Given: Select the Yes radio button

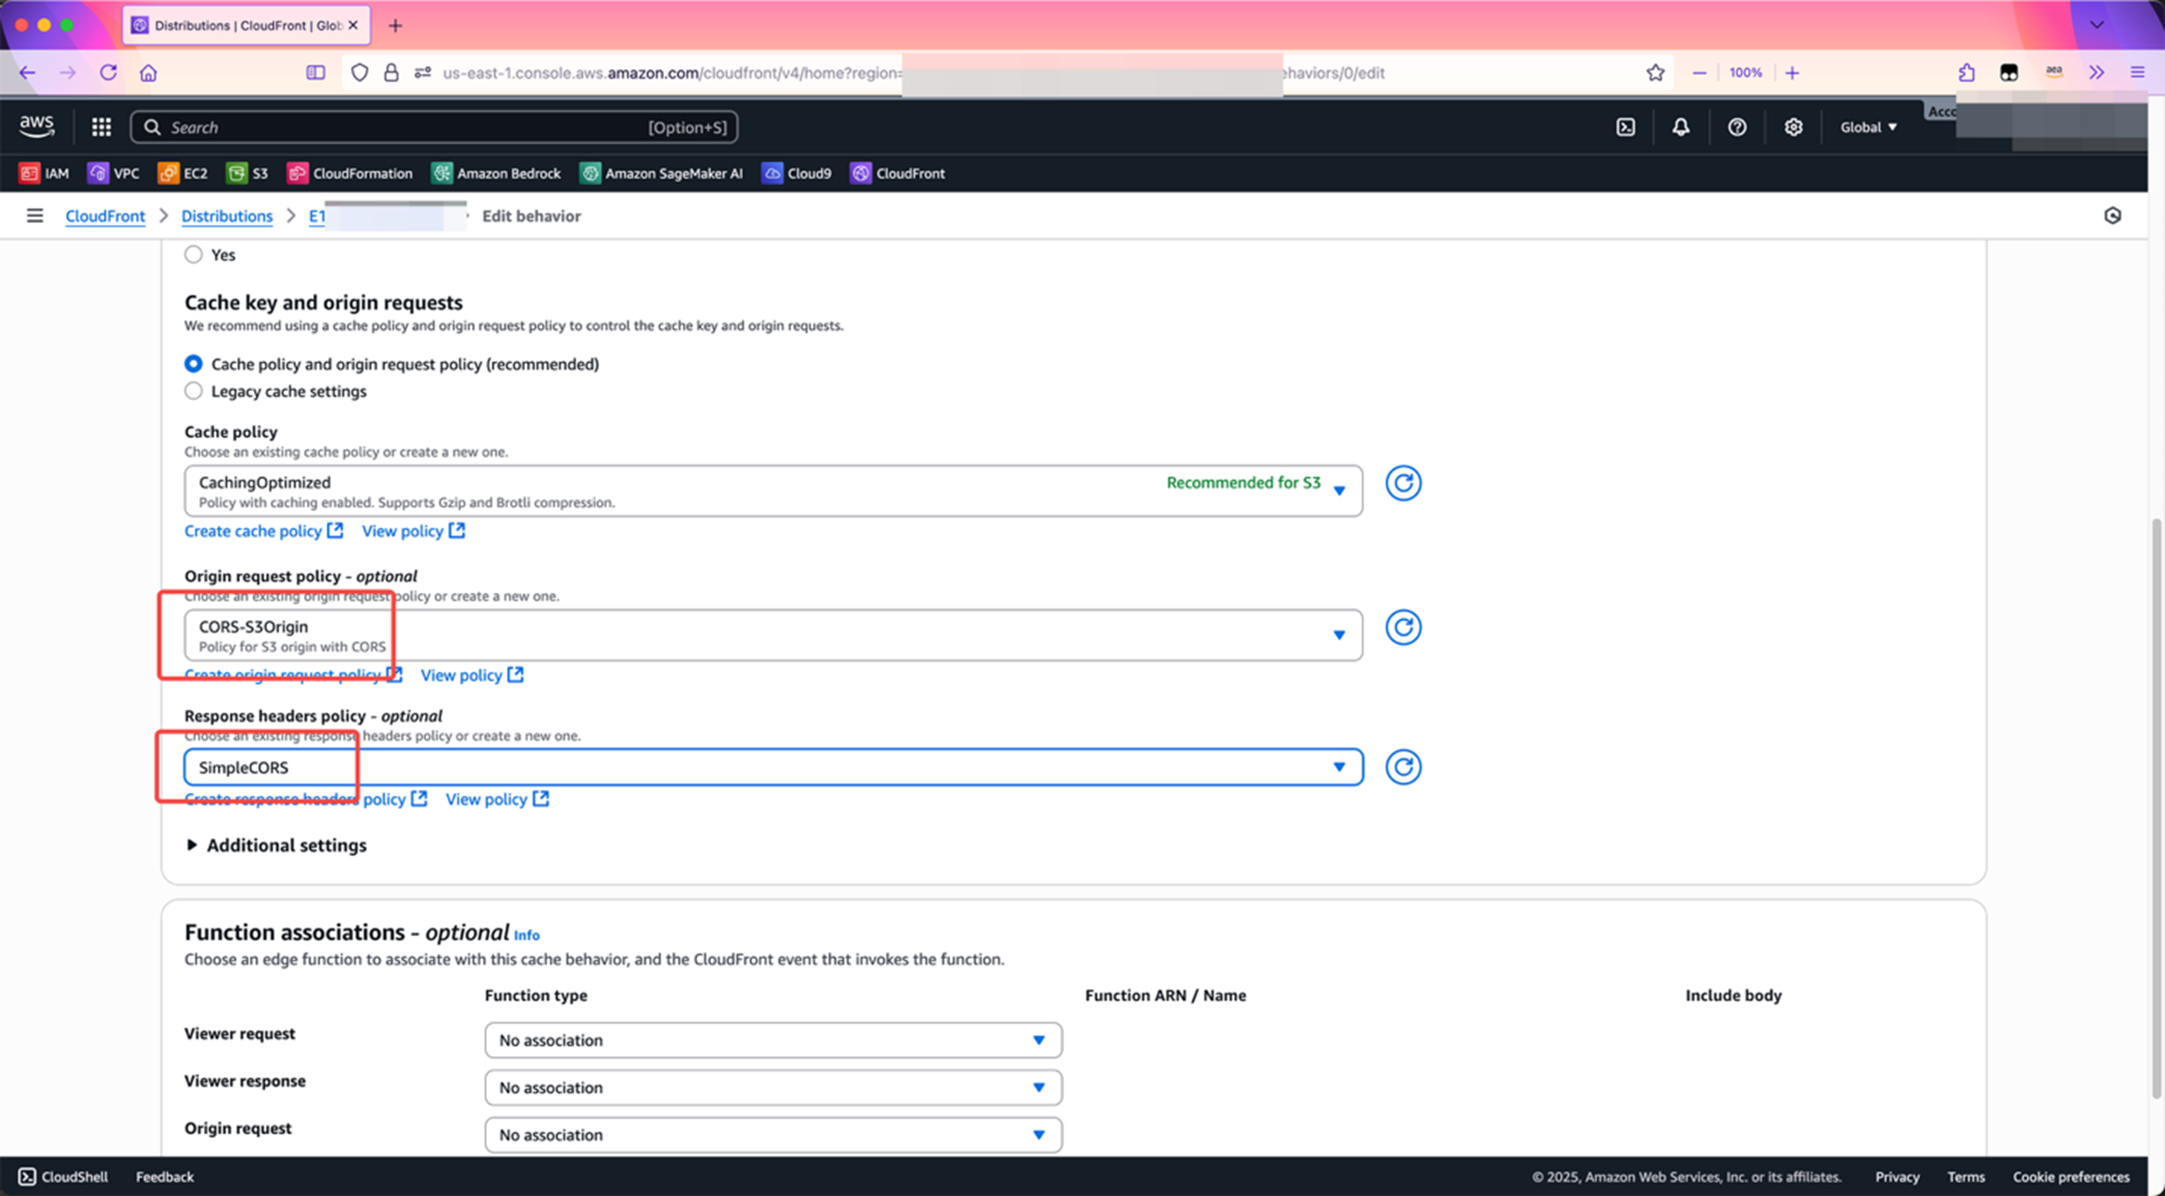Looking at the screenshot, I should [x=193, y=255].
